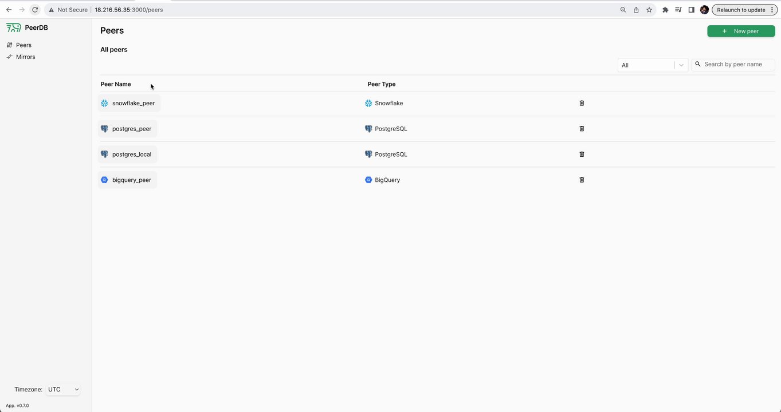Open the postgres_local details
The width and height of the screenshot is (781, 412).
[x=127, y=154]
